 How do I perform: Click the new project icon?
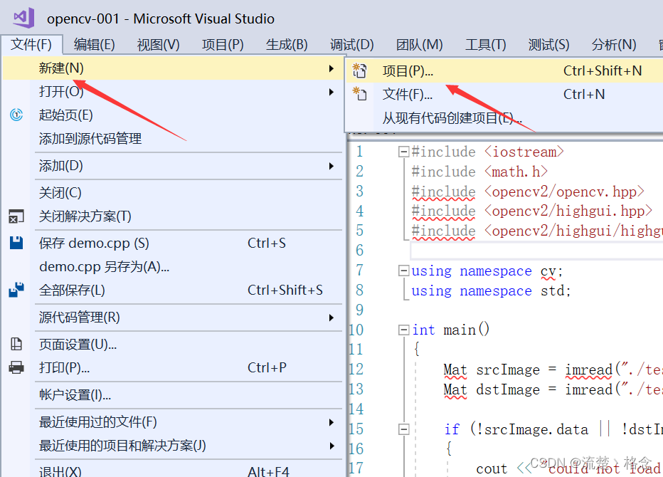point(360,70)
